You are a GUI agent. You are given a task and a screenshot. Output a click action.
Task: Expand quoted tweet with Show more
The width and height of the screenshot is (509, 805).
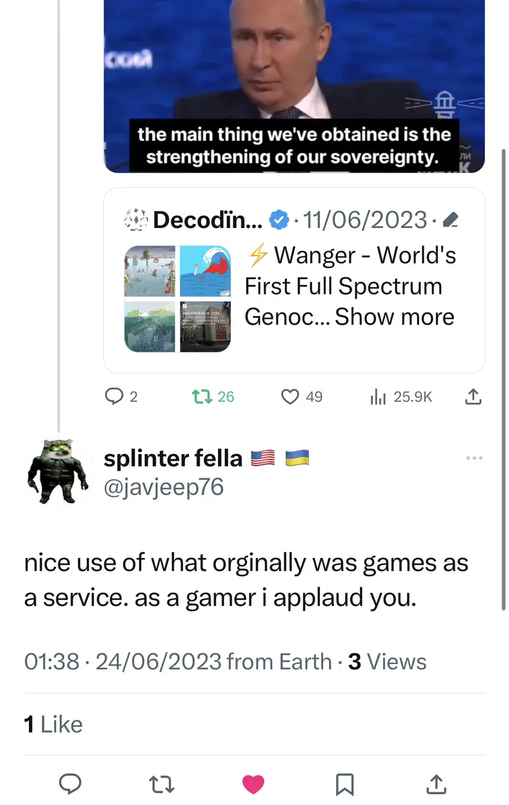(394, 317)
